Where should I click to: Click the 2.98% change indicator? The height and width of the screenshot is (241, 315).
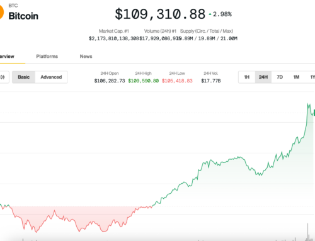pos(220,14)
